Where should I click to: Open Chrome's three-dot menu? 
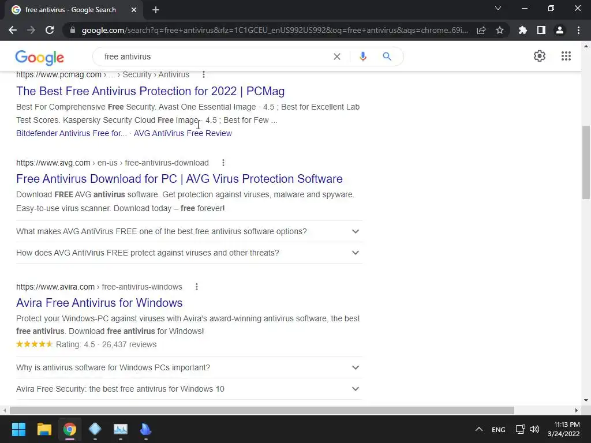click(578, 30)
